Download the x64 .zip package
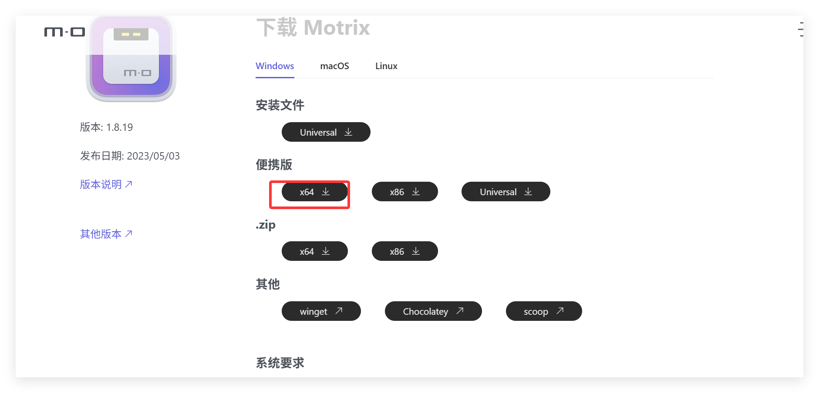This screenshot has width=819, height=393. click(315, 251)
